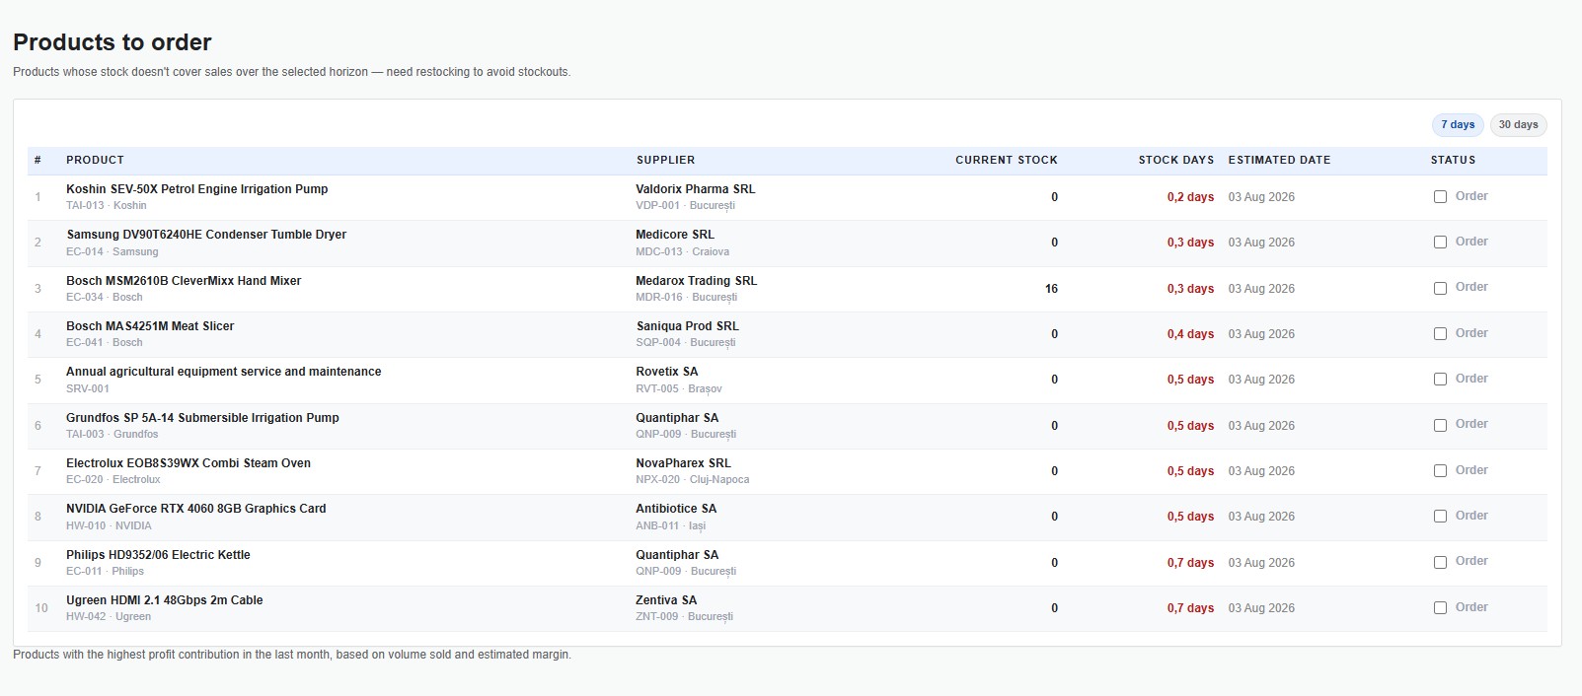This screenshot has width=1582, height=696.
Task: Open Bosch MSM2610B CleverMixx Hand Mixer
Action: click(184, 281)
